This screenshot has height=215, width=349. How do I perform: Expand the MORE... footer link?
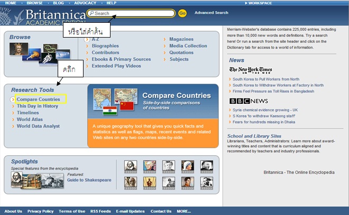tap(184, 211)
